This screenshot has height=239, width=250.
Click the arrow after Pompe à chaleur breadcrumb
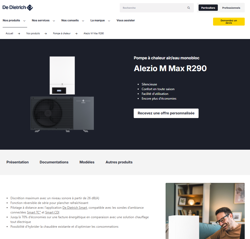pos(76,34)
